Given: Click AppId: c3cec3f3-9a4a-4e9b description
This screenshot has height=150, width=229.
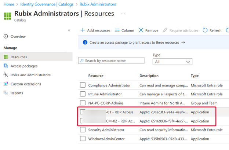Looking at the screenshot, I should click(164, 112).
